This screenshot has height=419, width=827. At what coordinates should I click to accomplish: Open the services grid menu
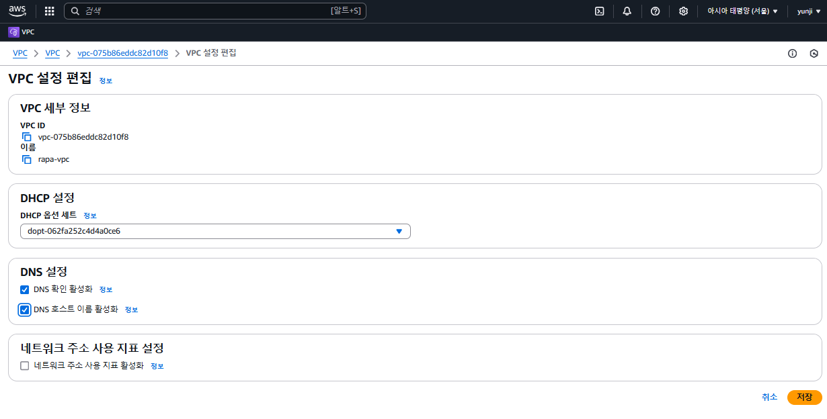49,11
